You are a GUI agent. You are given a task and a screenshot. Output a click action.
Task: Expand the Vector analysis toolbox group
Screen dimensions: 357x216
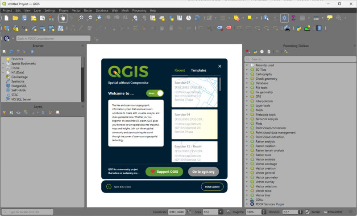click(247, 159)
